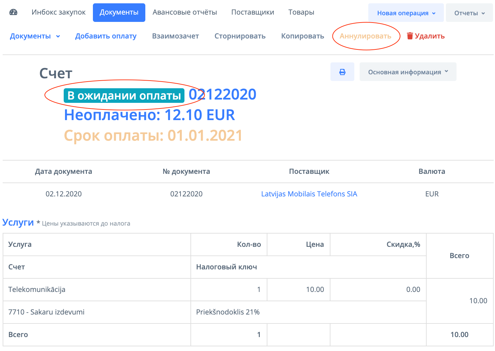Screen dimensions: 495x351
Task: Click the Telekomunikācija service row cell
Action: [97, 290]
